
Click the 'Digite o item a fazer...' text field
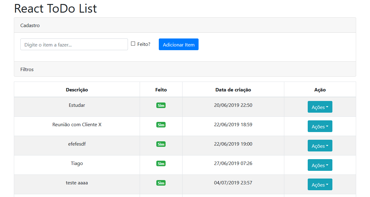(74, 44)
